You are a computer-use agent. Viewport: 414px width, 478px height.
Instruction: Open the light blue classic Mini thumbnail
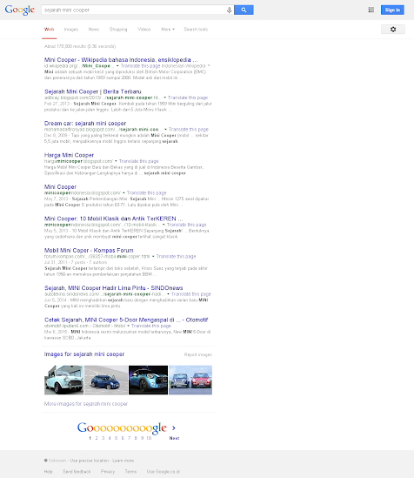click(64, 380)
